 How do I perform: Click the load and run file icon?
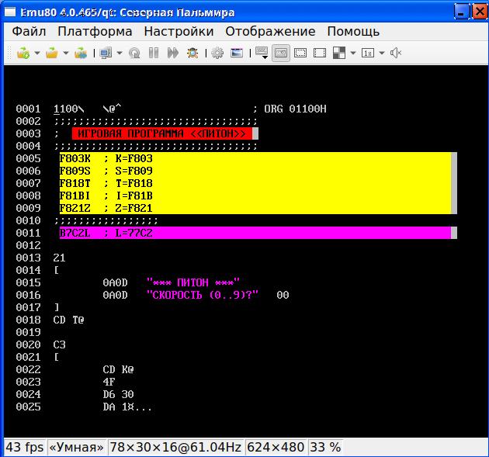pyautogui.click(x=23, y=53)
